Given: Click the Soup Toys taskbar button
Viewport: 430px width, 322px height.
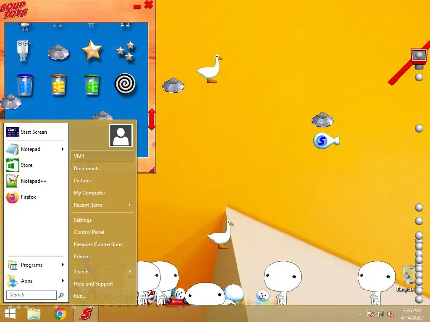Looking at the screenshot, I should (x=86, y=314).
